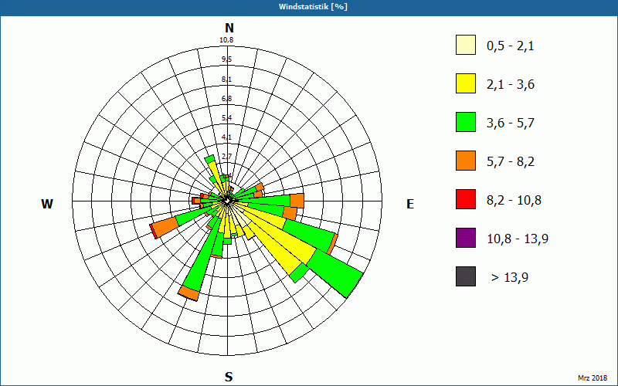Select the '10,8 - 13,9' legend label

tap(518, 239)
